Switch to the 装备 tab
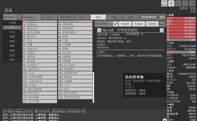Screen dimensions: 197x121 coord(131,17)
